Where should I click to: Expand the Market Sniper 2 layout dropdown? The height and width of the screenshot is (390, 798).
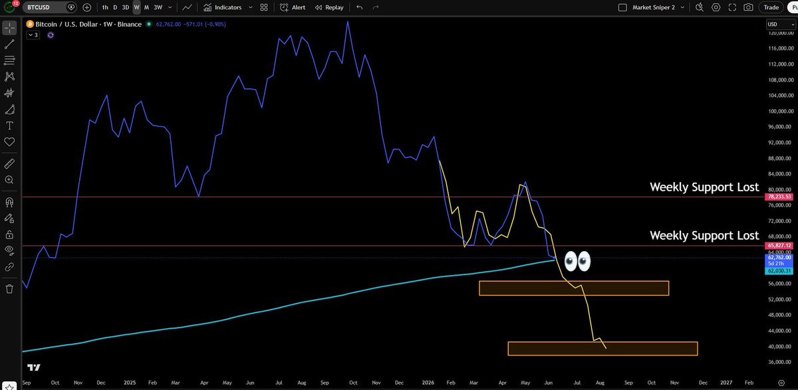click(x=683, y=7)
